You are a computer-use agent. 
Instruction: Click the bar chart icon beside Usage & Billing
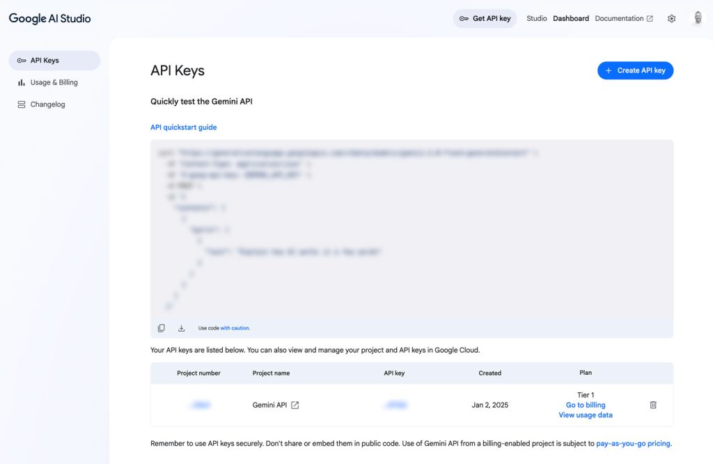click(x=22, y=82)
